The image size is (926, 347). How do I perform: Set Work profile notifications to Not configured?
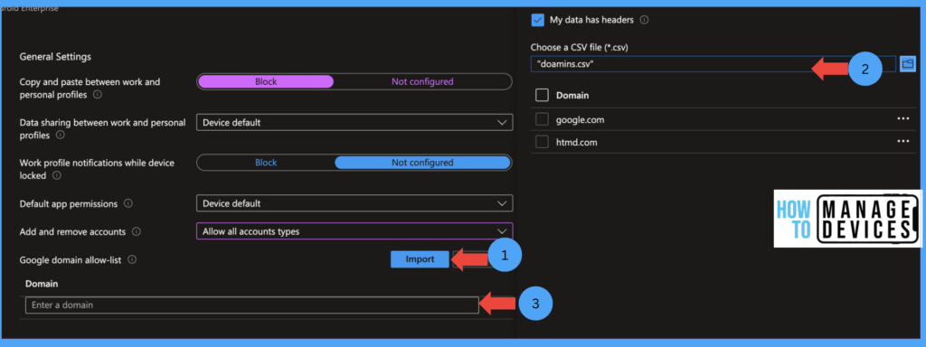coord(422,163)
